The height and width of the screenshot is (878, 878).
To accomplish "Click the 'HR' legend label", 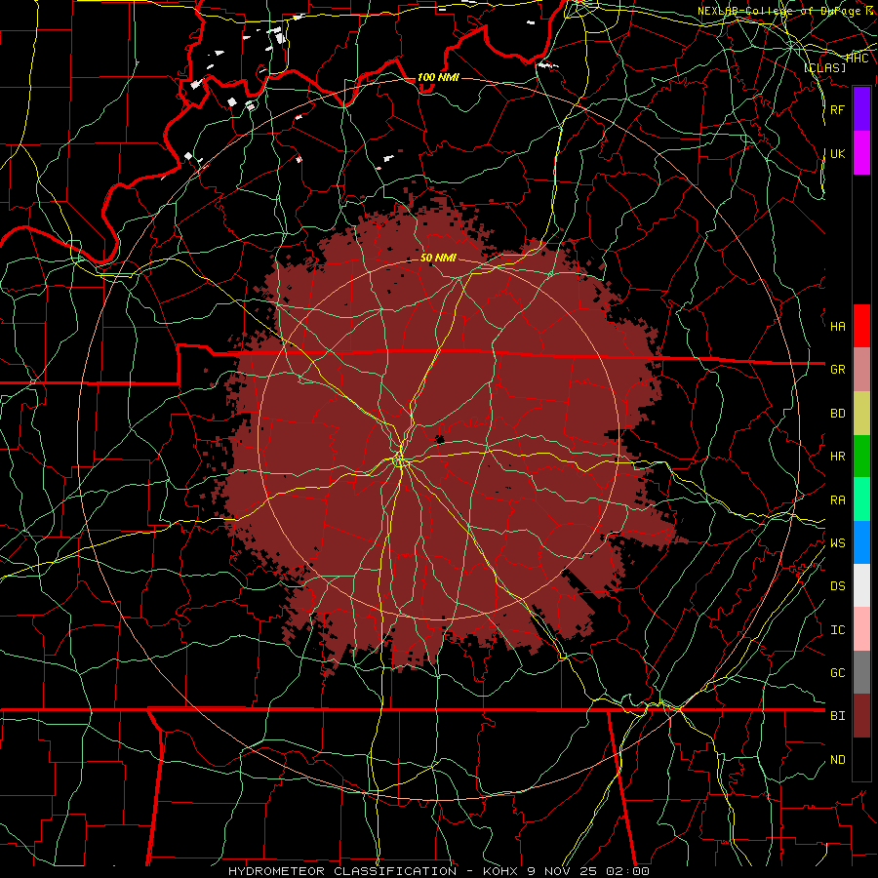I will point(837,457).
